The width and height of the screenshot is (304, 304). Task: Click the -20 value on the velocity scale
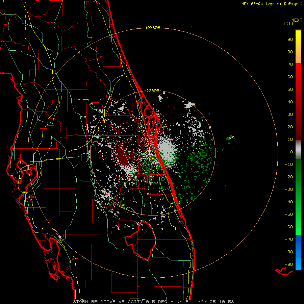click(x=289, y=177)
